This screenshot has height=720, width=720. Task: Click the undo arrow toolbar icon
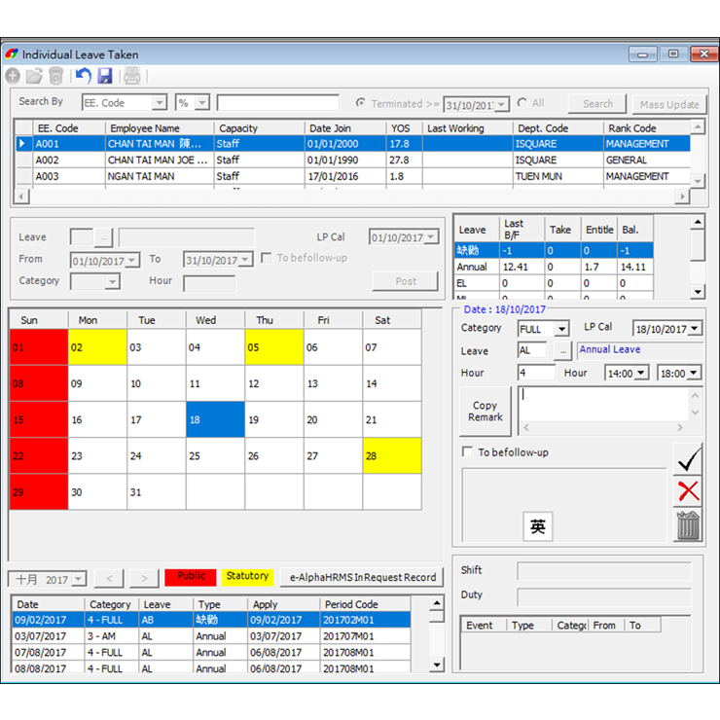pyautogui.click(x=83, y=76)
